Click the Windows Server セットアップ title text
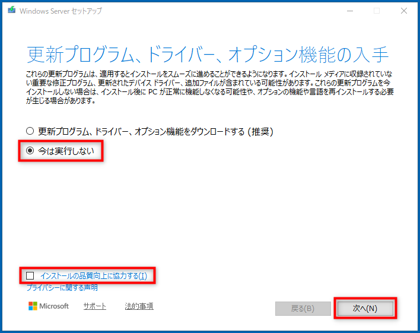 61,11
